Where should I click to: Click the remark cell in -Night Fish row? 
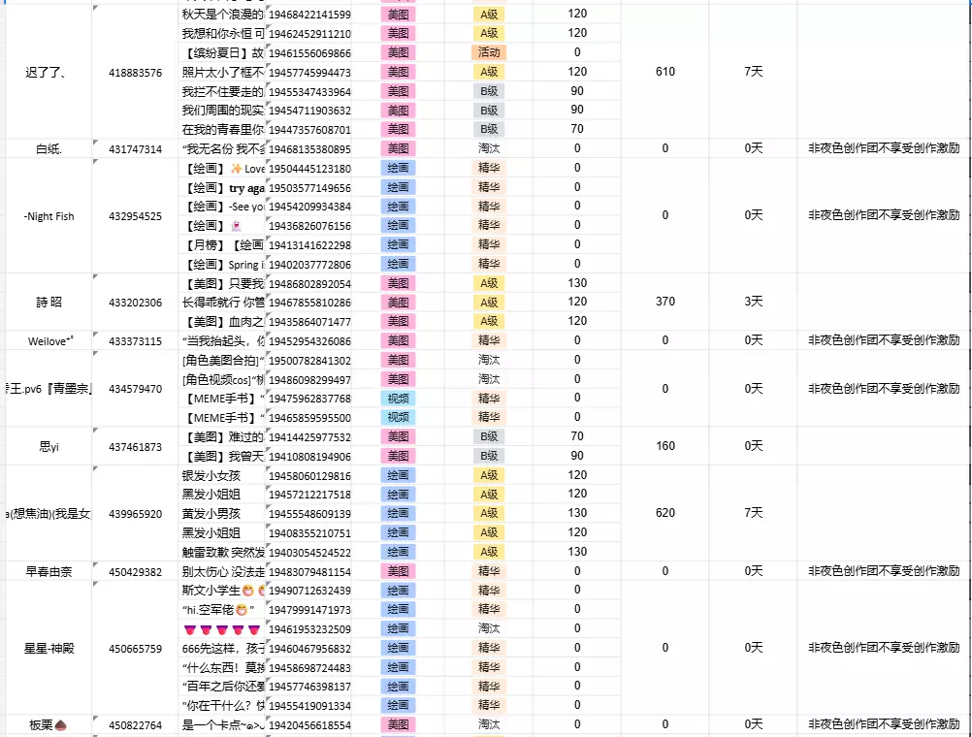click(x=884, y=215)
